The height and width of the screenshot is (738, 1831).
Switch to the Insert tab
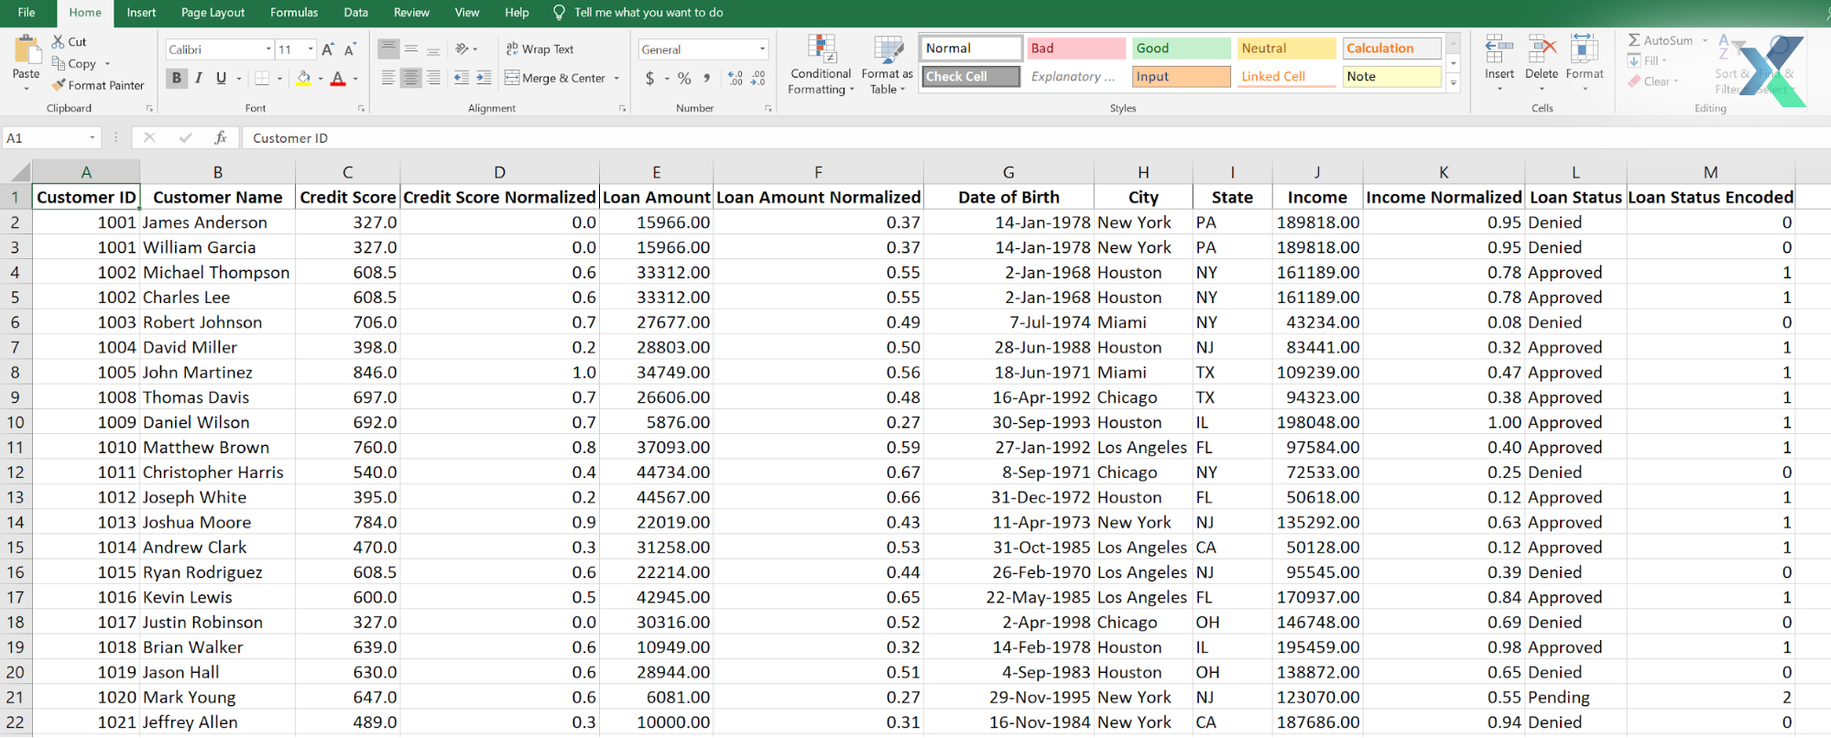141,13
